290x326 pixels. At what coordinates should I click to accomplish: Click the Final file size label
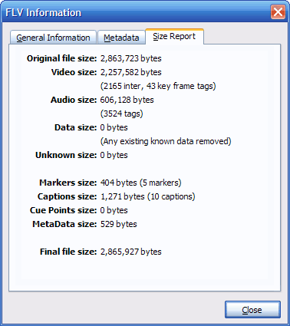[x=68, y=252]
